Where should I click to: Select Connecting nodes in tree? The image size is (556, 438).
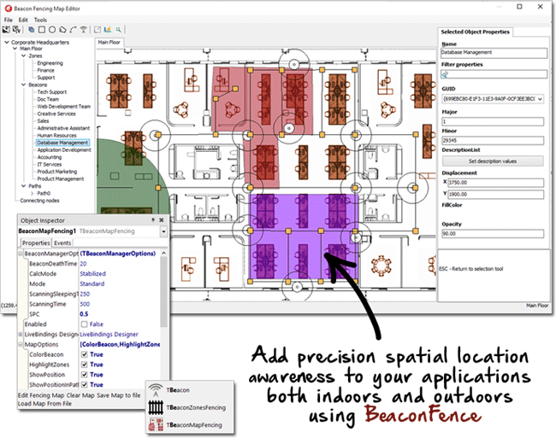(39, 201)
